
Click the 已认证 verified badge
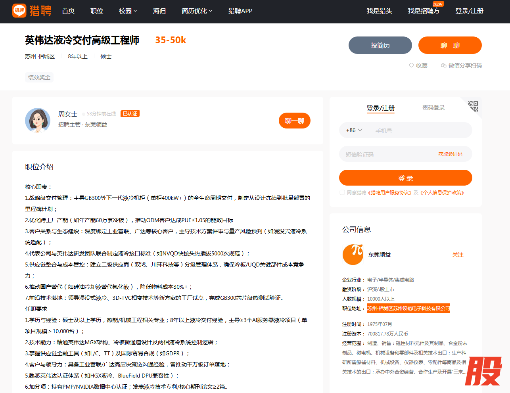pos(130,114)
